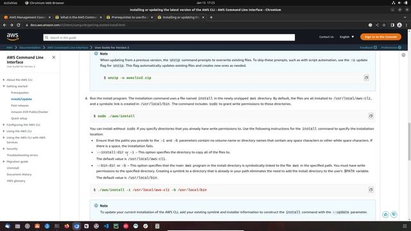The height and width of the screenshot is (231, 411).
Task: Close the AWS Management Console tab
Action: tap(49, 17)
